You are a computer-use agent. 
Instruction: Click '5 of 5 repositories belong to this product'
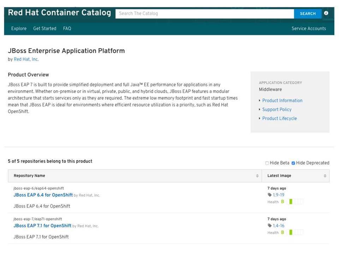pos(50,161)
